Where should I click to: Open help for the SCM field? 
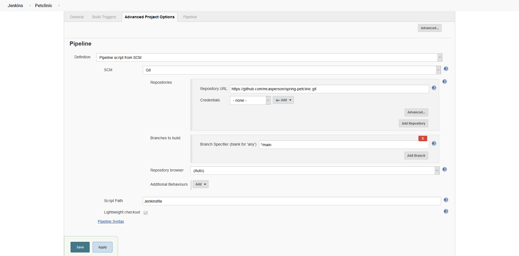point(446,69)
